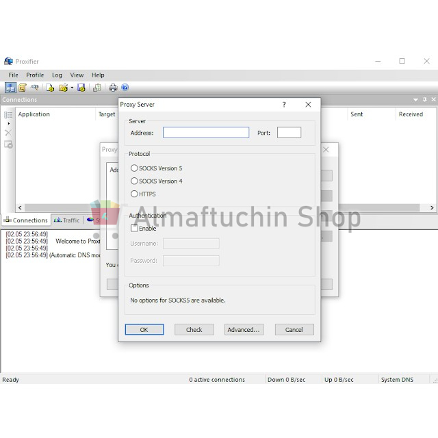The image size is (438, 438).
Task: Open Help question mark toolbar icon
Action: click(125, 88)
